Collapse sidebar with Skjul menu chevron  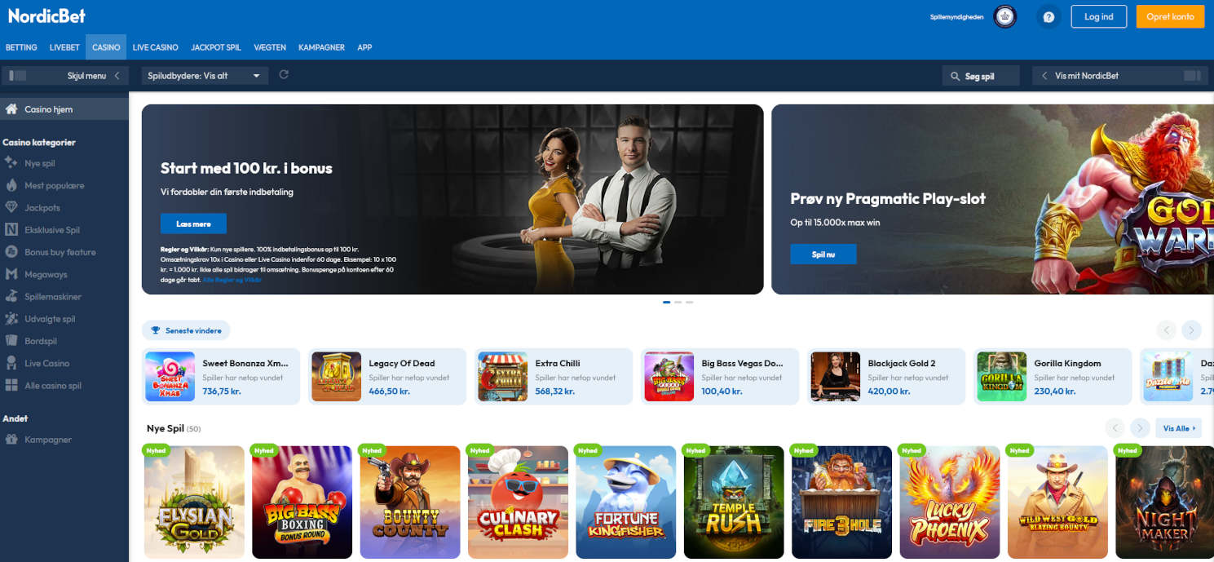[x=117, y=76]
